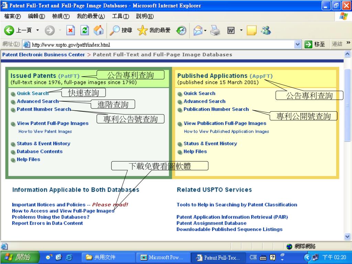Viewport: 352px width, 264px height.
Task: Open View Publication Full-Page Images link
Action: pos(225,123)
